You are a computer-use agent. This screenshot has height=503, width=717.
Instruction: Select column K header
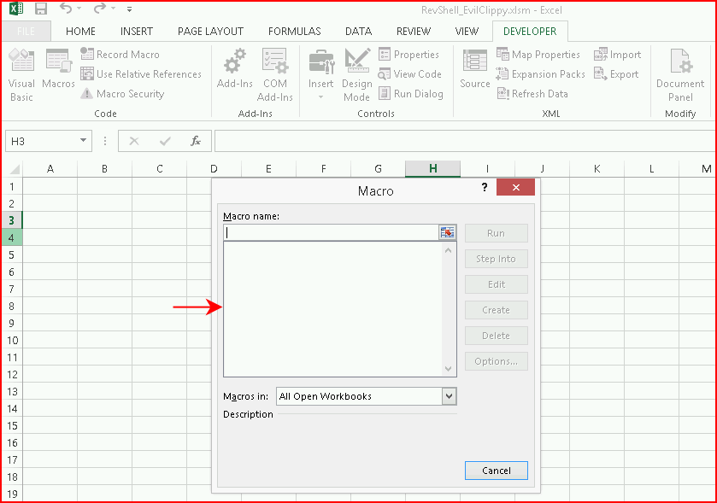[597, 169]
